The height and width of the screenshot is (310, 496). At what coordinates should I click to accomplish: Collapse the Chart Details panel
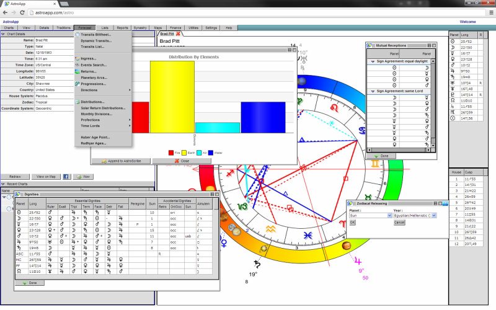click(x=3, y=34)
